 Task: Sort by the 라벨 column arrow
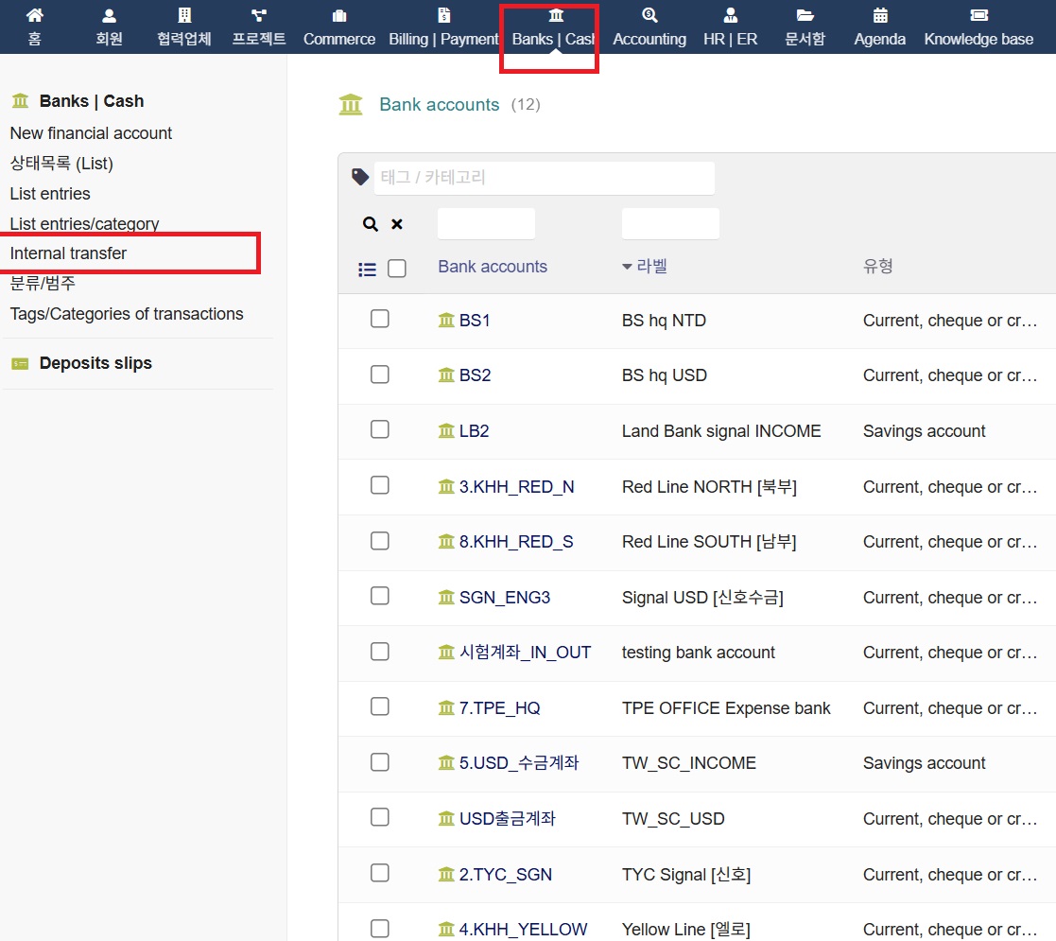[627, 267]
